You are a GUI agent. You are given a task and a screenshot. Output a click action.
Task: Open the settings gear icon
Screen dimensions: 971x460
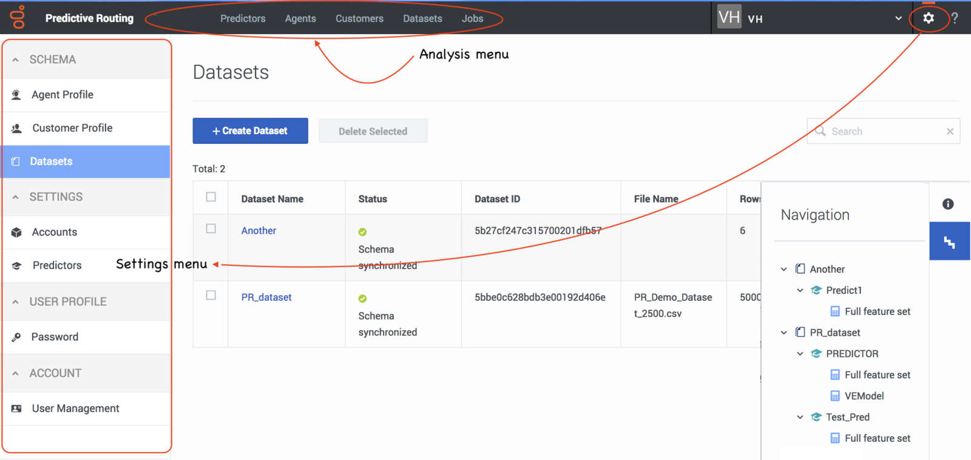(x=929, y=18)
